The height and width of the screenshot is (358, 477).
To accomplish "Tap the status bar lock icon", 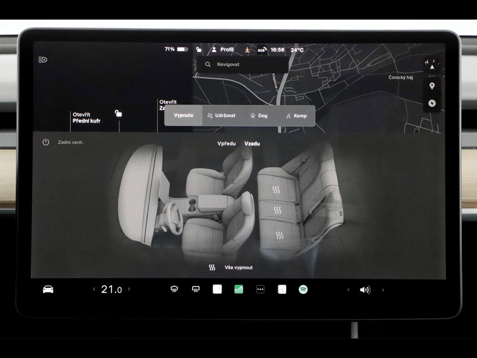I will (198, 49).
